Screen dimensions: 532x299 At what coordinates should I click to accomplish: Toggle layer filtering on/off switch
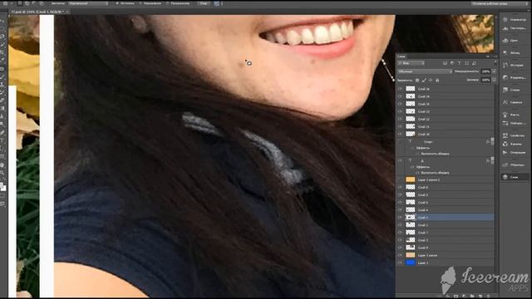click(495, 63)
